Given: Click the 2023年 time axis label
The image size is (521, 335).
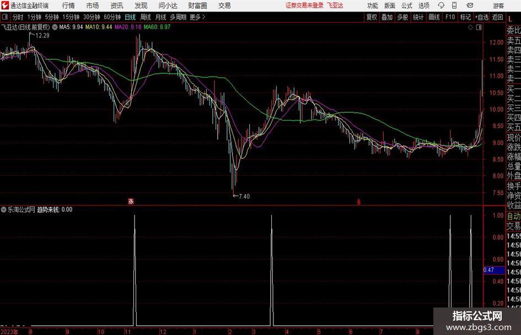Looking at the screenshot, I should point(9,332).
